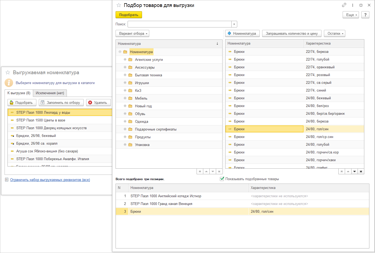Open Ограничить набор выгружаемых реквизитов link
The image size is (375, 253).
(x=50, y=180)
